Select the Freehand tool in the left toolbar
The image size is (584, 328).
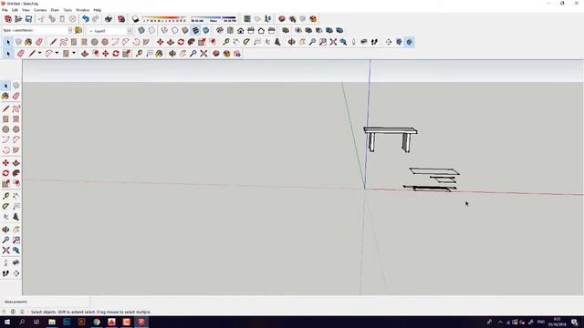[x=16, y=108]
